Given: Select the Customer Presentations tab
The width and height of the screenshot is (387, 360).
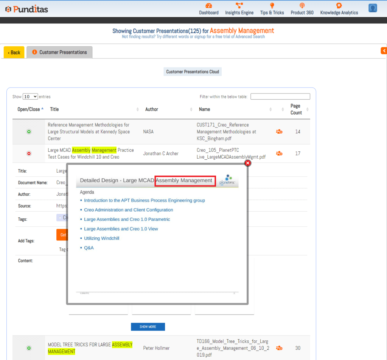Looking at the screenshot, I should pyautogui.click(x=59, y=52).
